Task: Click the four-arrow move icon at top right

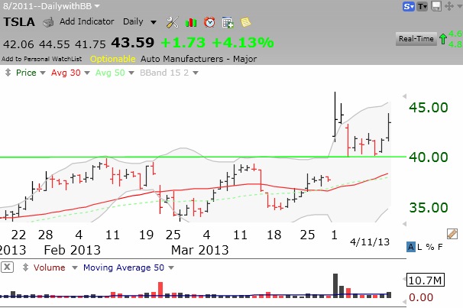Action: (449, 6)
